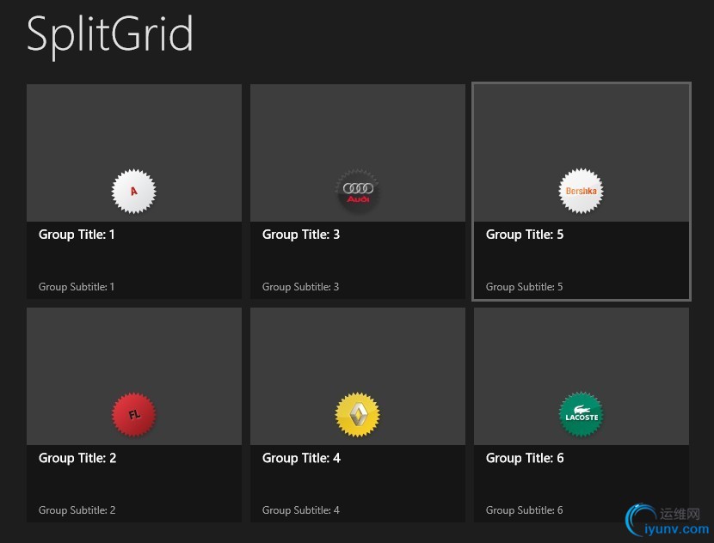Click the green Lacoste logo badge

click(x=581, y=414)
